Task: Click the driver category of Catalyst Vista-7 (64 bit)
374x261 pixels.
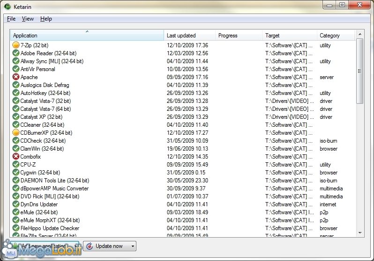Action: tap(326, 109)
